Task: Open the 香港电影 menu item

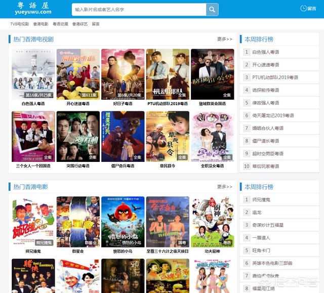Action: 40,24
